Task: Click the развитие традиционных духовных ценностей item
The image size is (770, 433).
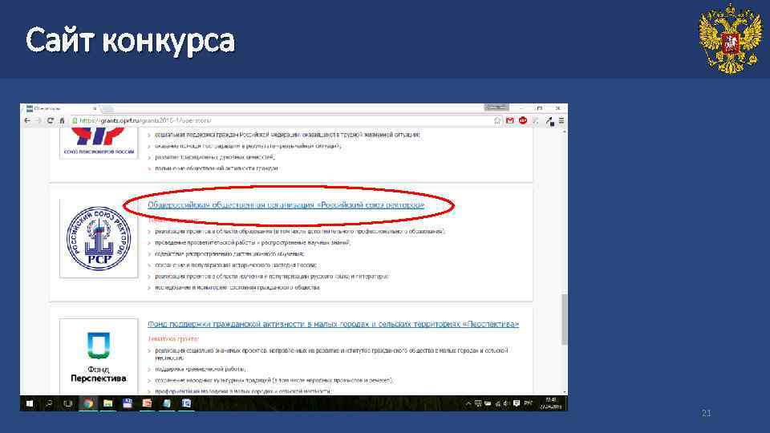Action: 215,157
